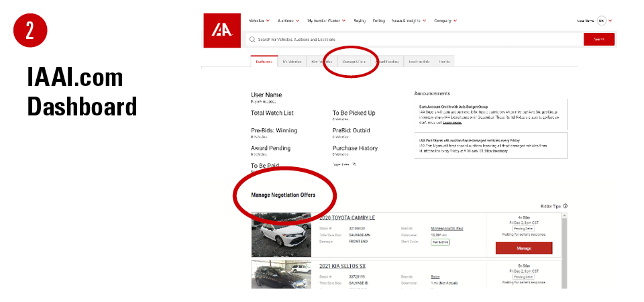This screenshot has height=302, width=644.
Task: Open Purchase History summary
Action: click(355, 148)
